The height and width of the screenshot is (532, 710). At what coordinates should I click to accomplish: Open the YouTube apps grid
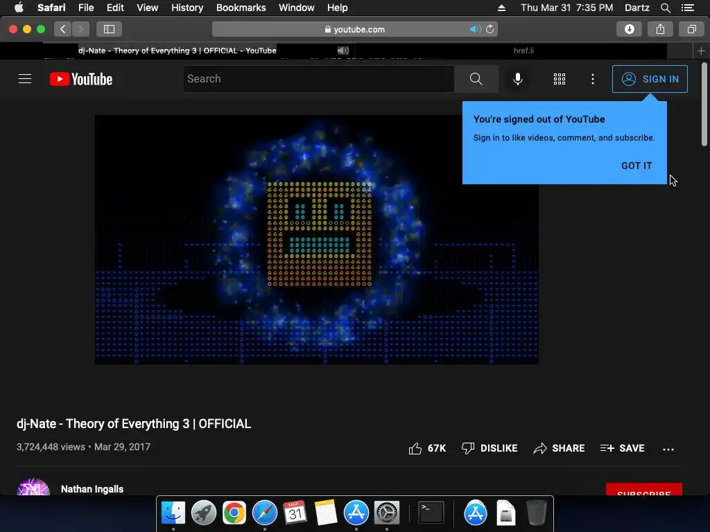coord(560,79)
